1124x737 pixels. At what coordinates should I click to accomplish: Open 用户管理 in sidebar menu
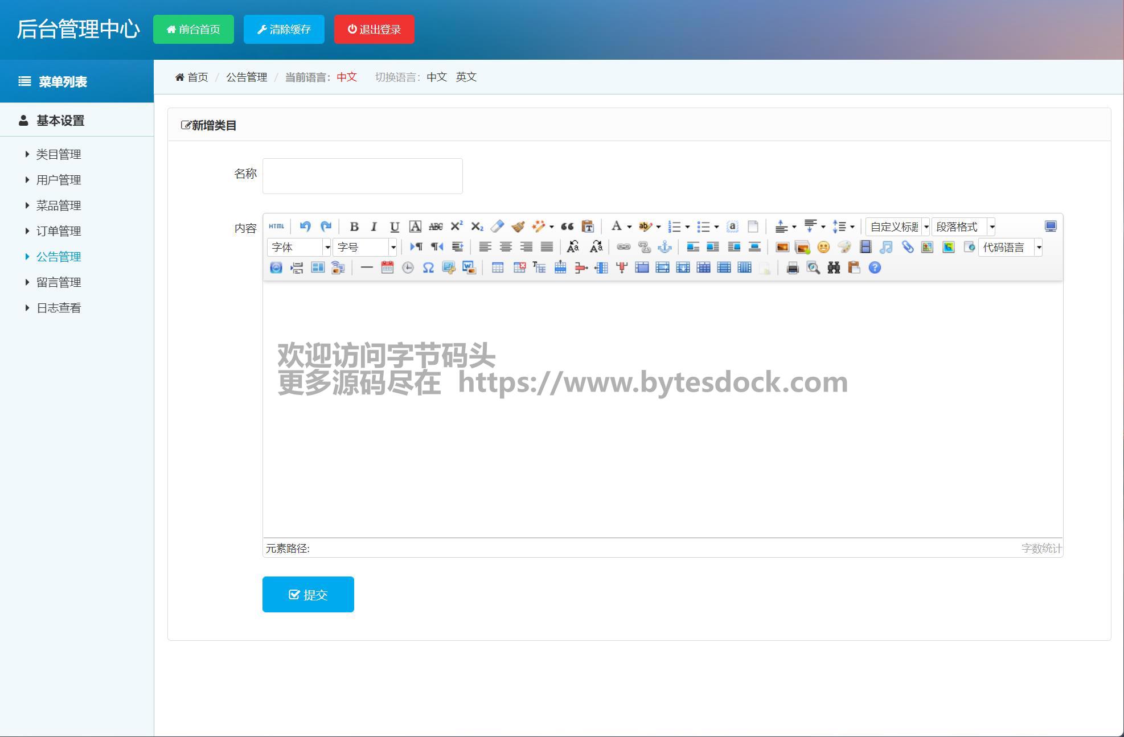pos(59,180)
